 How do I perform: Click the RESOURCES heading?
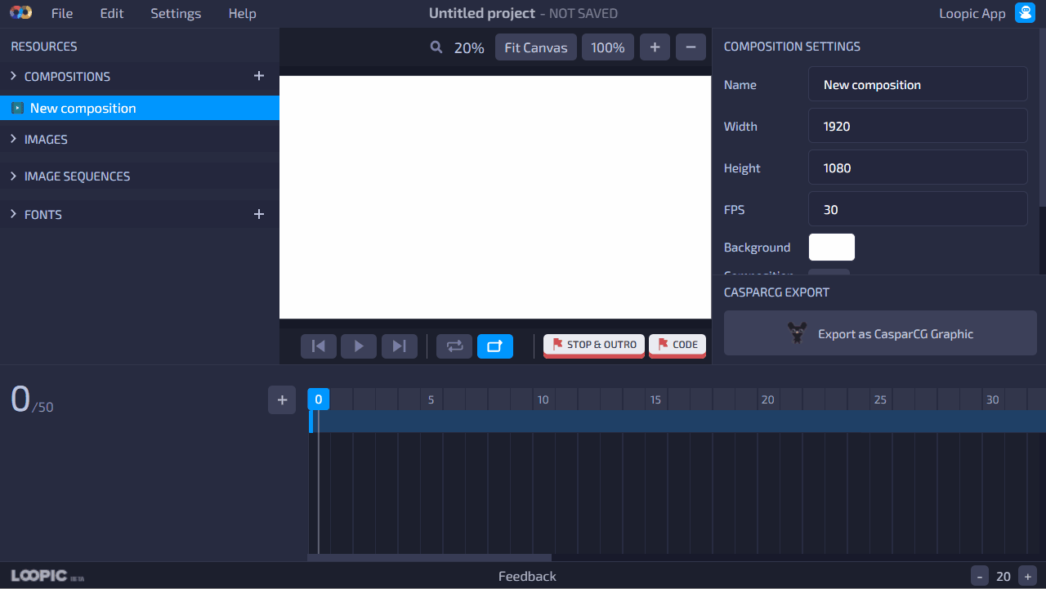tap(44, 47)
